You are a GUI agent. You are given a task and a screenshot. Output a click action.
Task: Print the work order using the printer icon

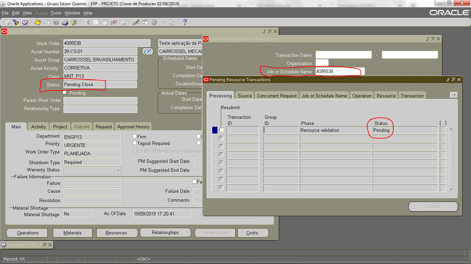point(64,22)
